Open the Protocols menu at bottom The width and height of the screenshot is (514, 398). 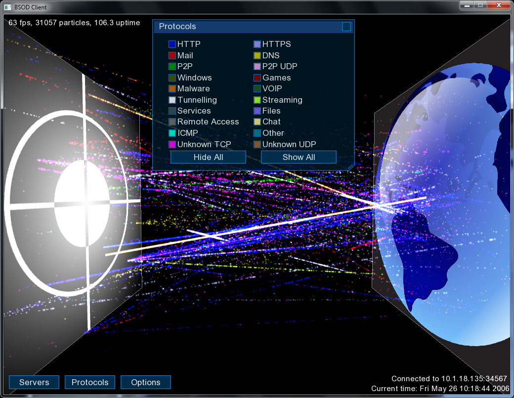(90, 382)
